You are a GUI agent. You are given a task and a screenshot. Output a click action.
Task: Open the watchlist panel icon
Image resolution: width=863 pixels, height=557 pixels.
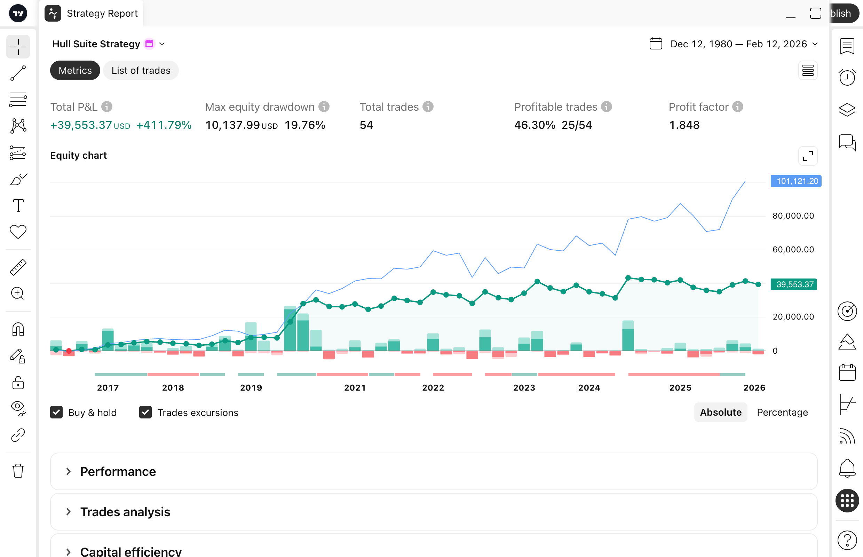(847, 46)
